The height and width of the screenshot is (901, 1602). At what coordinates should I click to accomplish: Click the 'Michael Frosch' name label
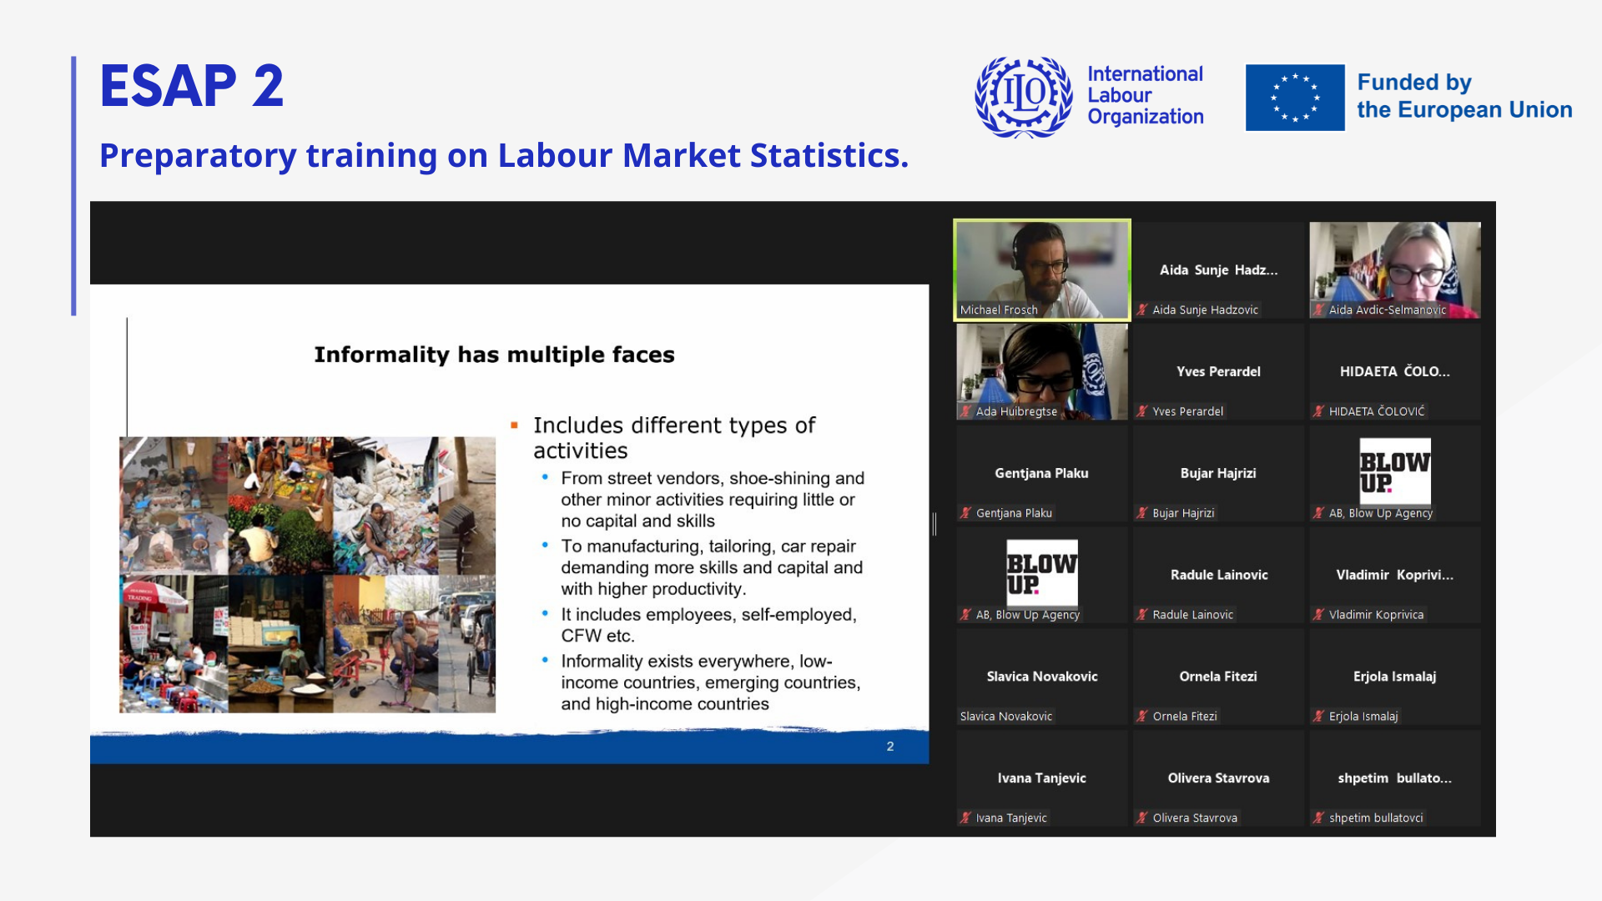(x=999, y=310)
